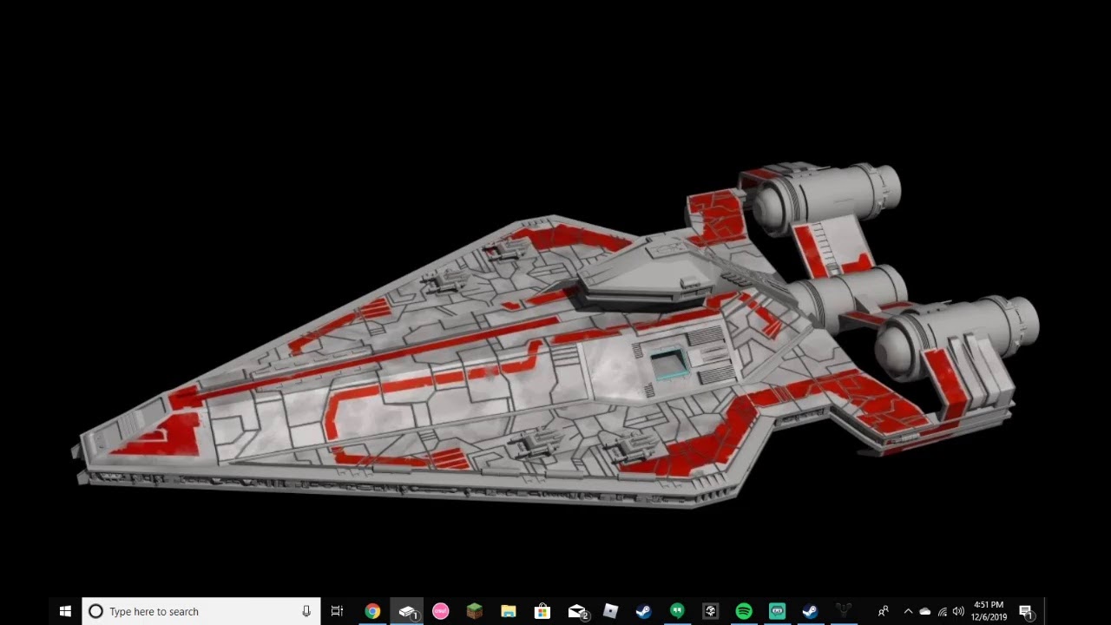Show hidden system tray icons chevron
The height and width of the screenshot is (625, 1111).
[908, 611]
